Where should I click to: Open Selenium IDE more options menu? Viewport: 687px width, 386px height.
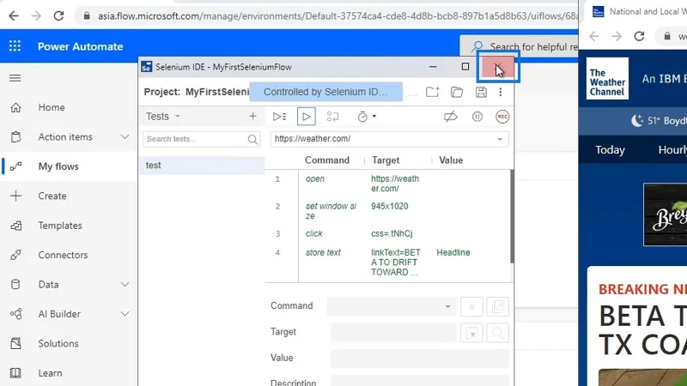501,92
